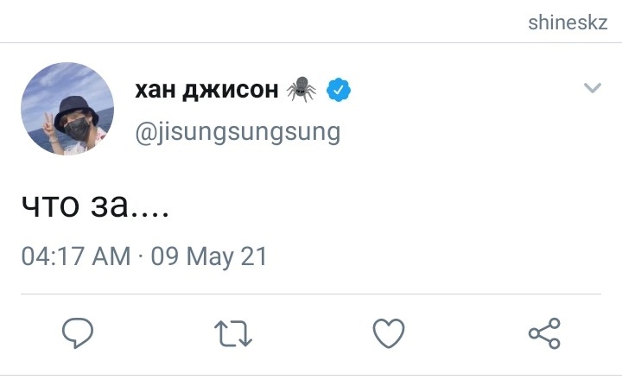Click the spider emoji beside the name

(x=301, y=89)
